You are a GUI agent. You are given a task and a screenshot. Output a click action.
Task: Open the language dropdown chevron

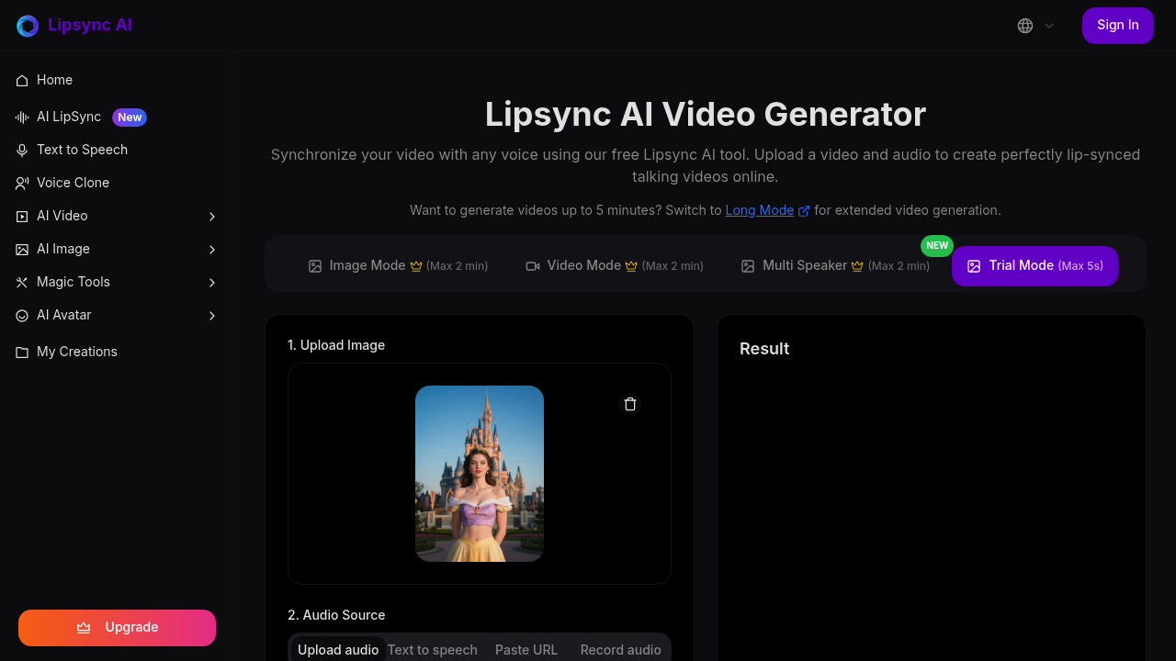tap(1047, 26)
